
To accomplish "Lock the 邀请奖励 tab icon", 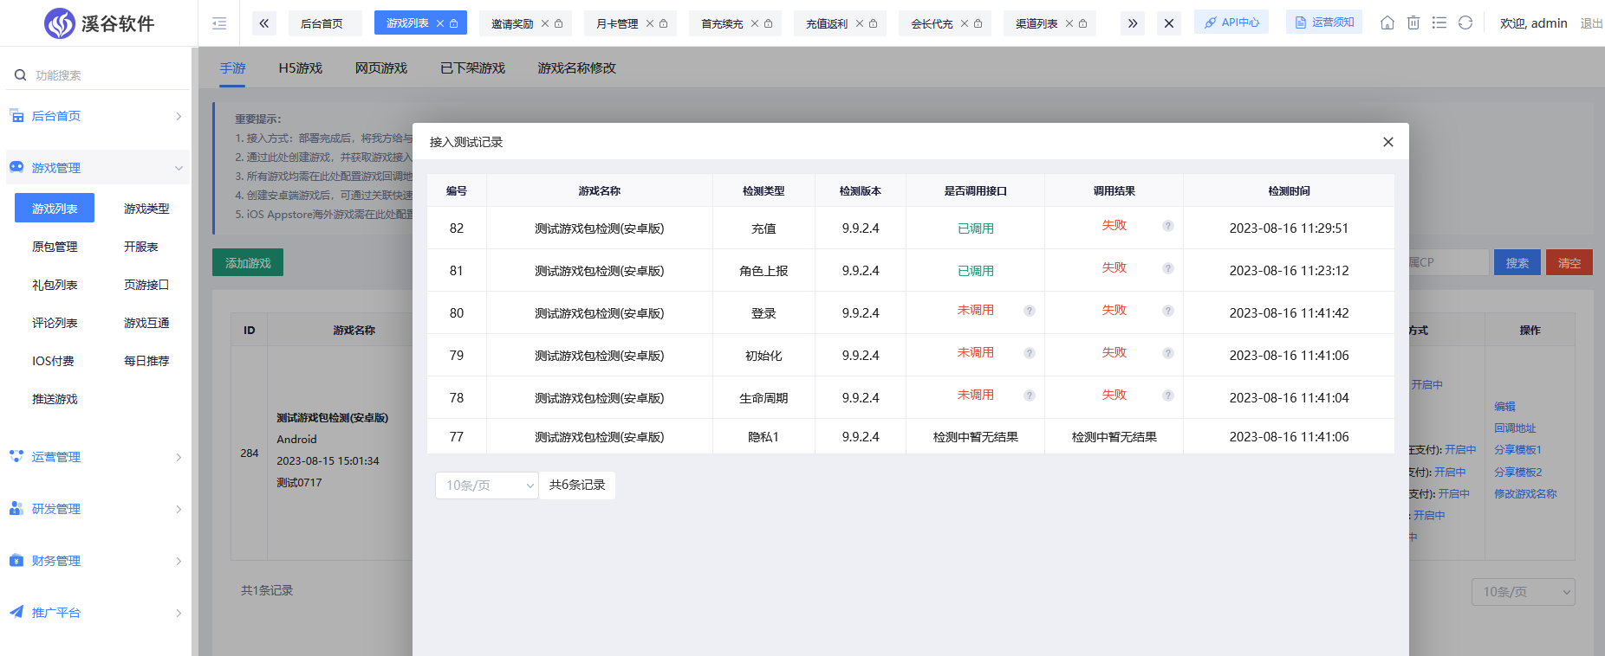I will tap(558, 23).
